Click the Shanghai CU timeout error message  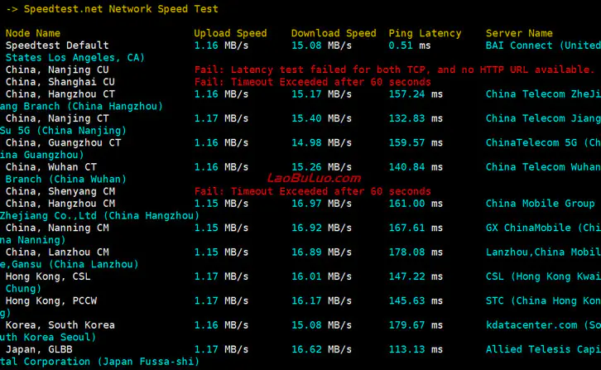click(x=312, y=82)
